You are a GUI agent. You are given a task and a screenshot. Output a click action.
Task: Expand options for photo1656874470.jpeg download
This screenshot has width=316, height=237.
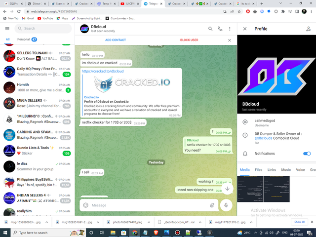[149, 222]
